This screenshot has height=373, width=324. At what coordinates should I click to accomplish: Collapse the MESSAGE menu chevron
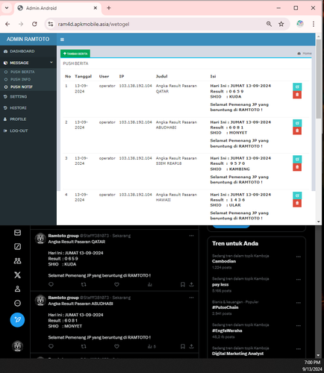click(x=52, y=63)
